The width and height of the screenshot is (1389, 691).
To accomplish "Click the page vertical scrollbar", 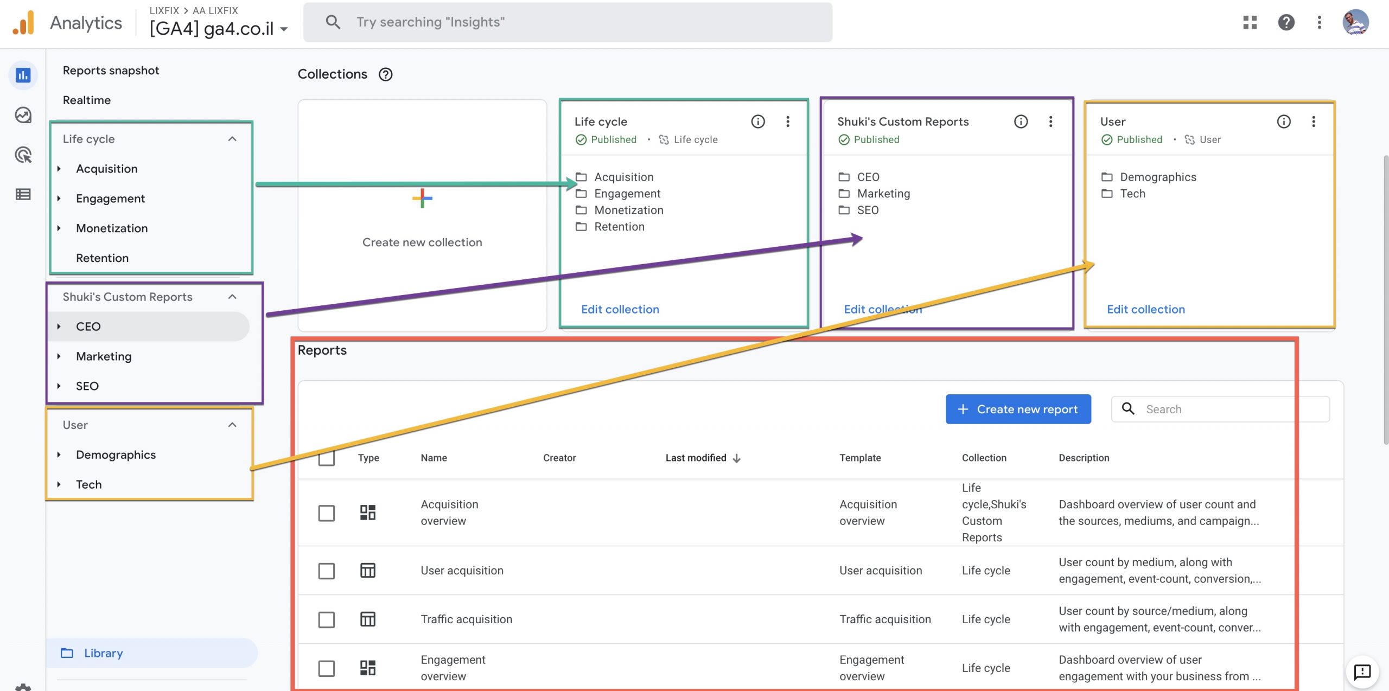I will 1385,299.
